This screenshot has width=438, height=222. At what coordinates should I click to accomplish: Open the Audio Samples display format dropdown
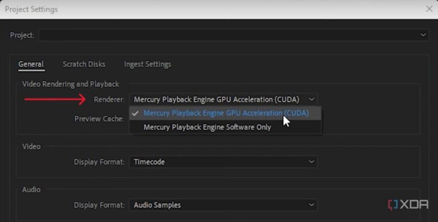(x=223, y=205)
